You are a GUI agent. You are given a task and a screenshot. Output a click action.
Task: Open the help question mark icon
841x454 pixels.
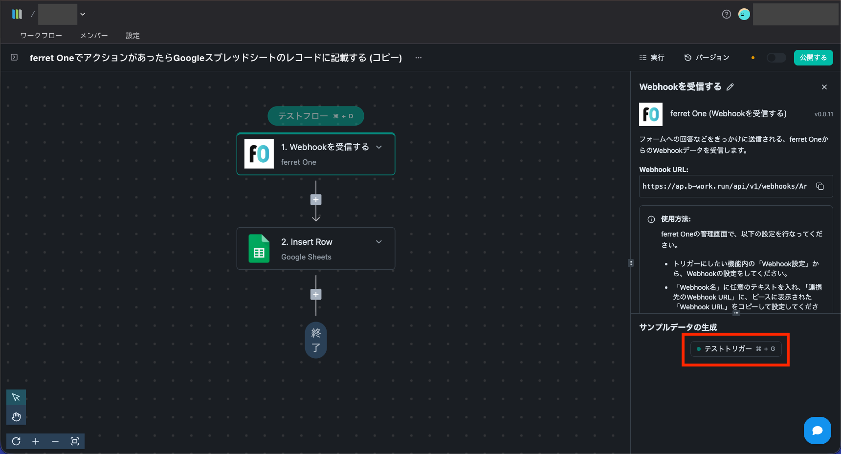(727, 14)
